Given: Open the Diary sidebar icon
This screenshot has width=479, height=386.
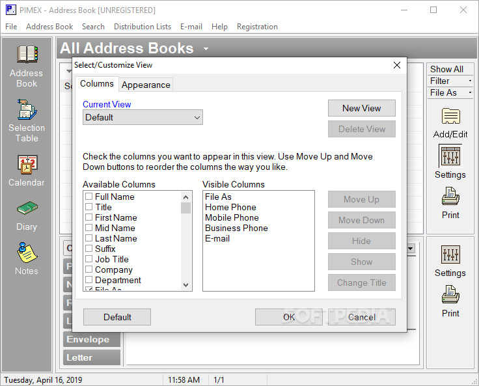Looking at the screenshot, I should tap(27, 208).
